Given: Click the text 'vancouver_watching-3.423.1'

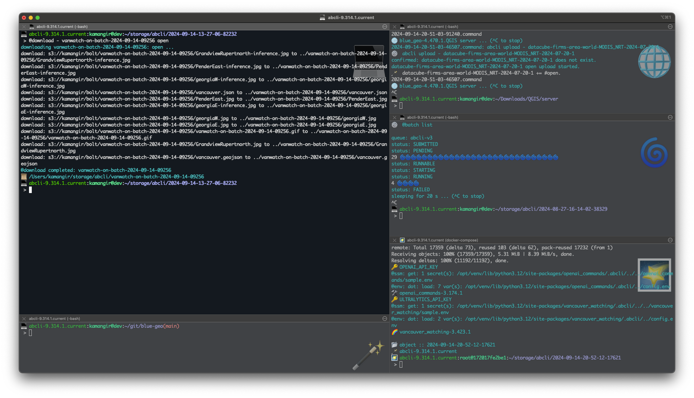Looking at the screenshot, I should click(x=435, y=332).
